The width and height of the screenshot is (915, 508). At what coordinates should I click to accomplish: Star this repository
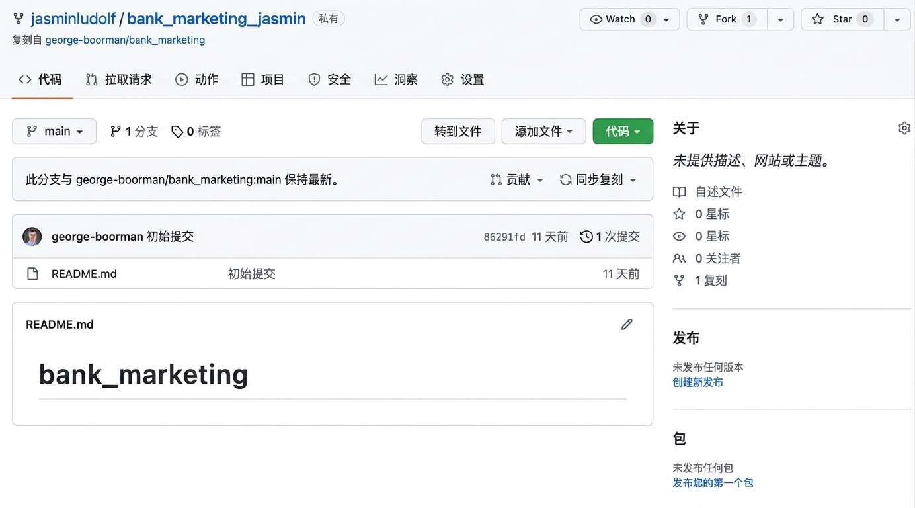[842, 19]
